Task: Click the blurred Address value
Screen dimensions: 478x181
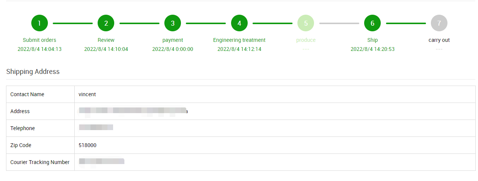Action: 133,111
